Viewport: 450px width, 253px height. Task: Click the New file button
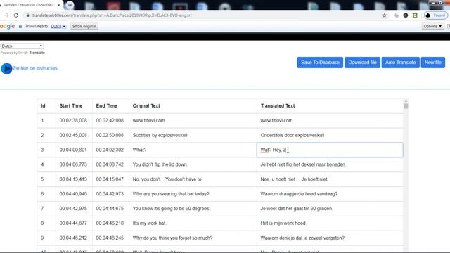coord(433,63)
